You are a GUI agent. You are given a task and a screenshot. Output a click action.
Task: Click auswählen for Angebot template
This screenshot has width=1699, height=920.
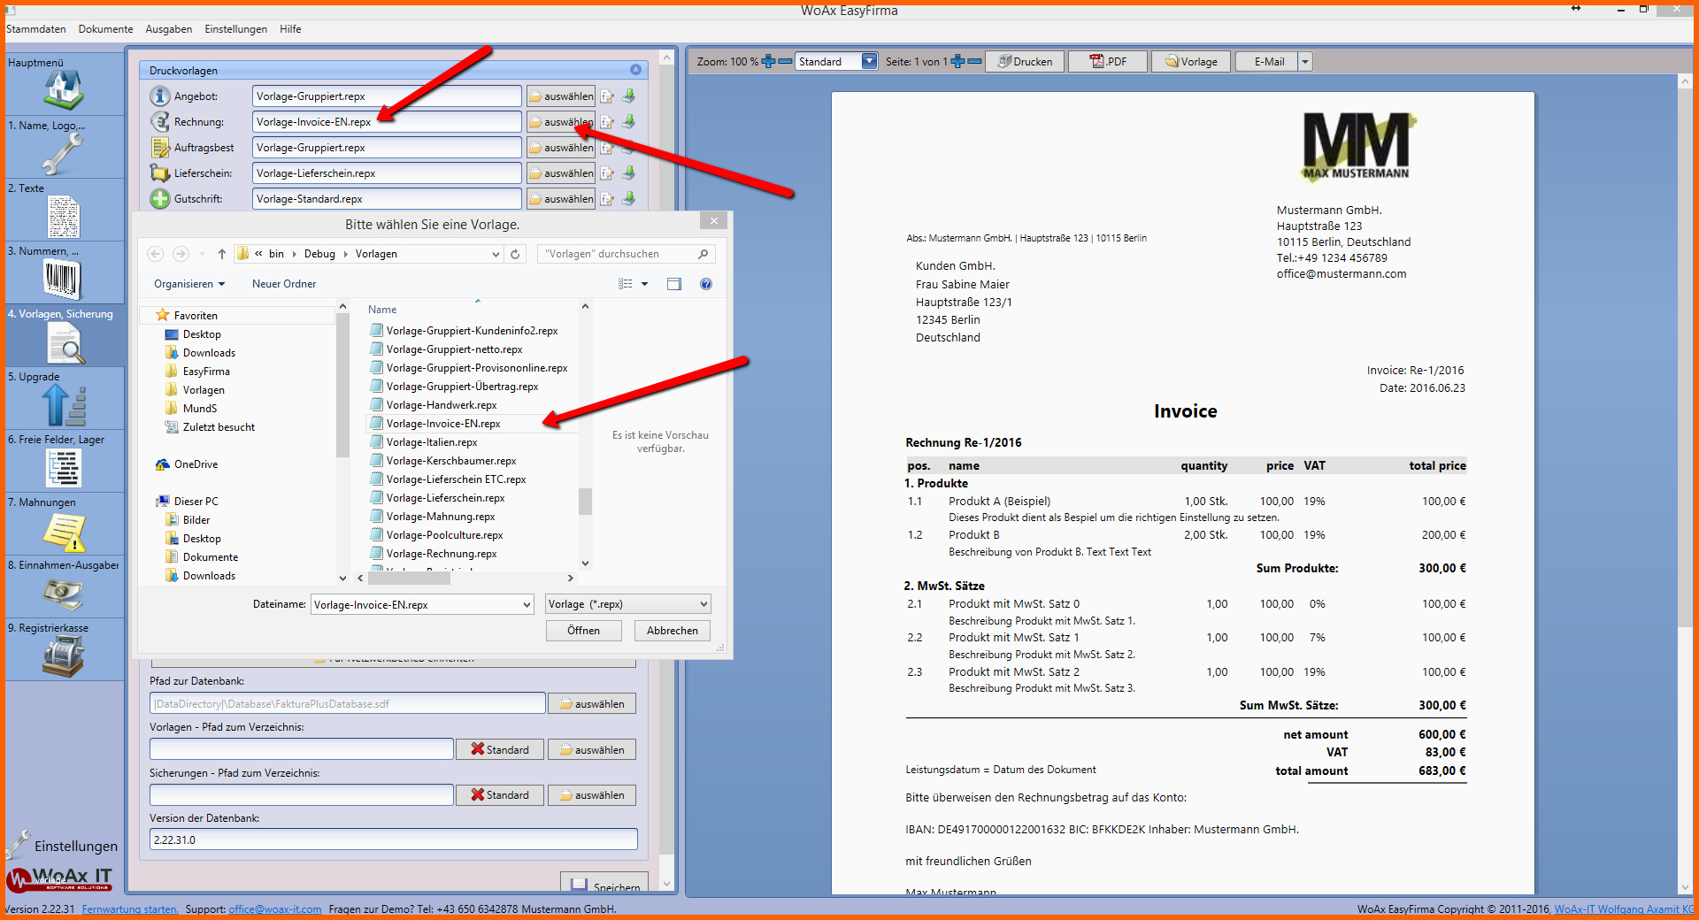tap(561, 96)
